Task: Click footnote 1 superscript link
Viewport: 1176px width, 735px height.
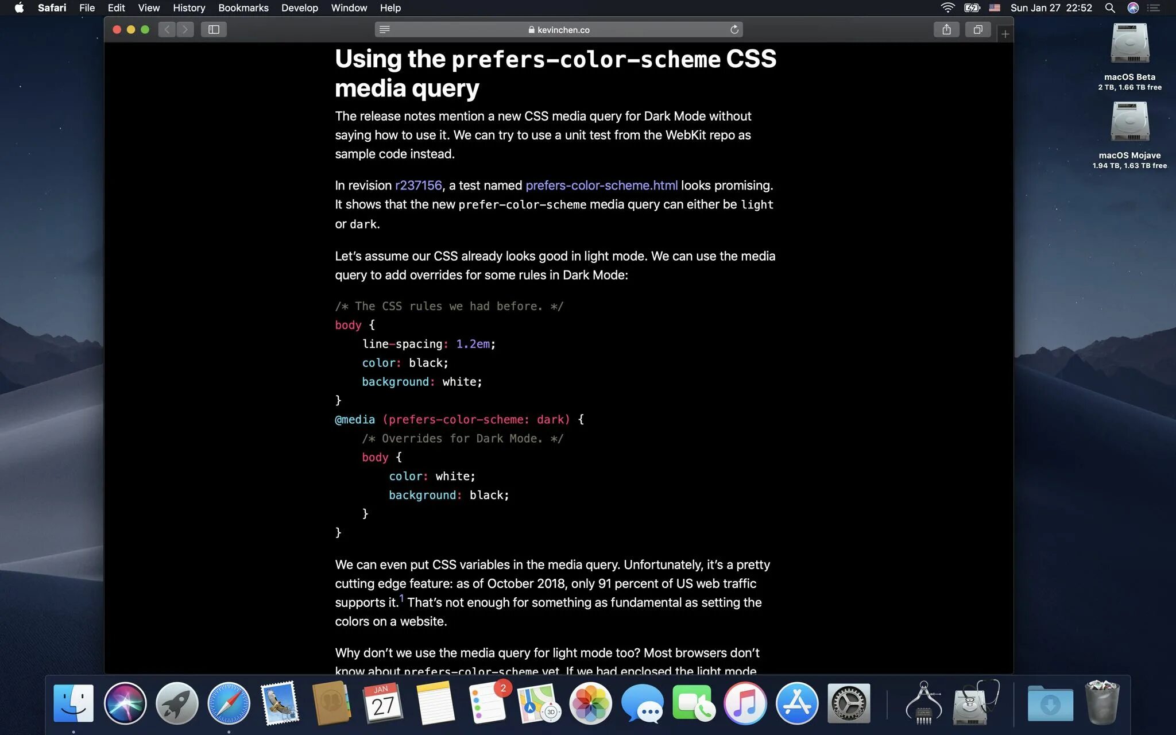Action: point(402,598)
